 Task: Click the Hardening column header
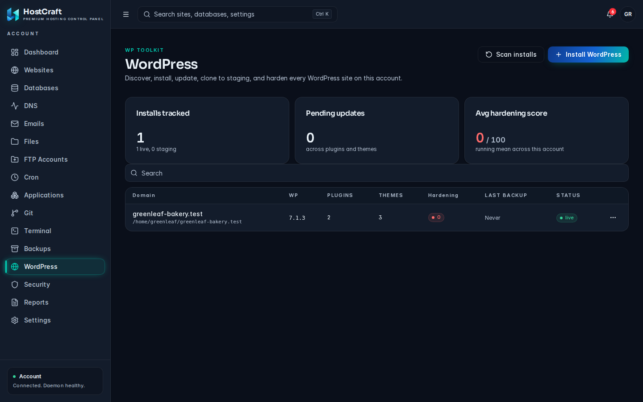443,195
